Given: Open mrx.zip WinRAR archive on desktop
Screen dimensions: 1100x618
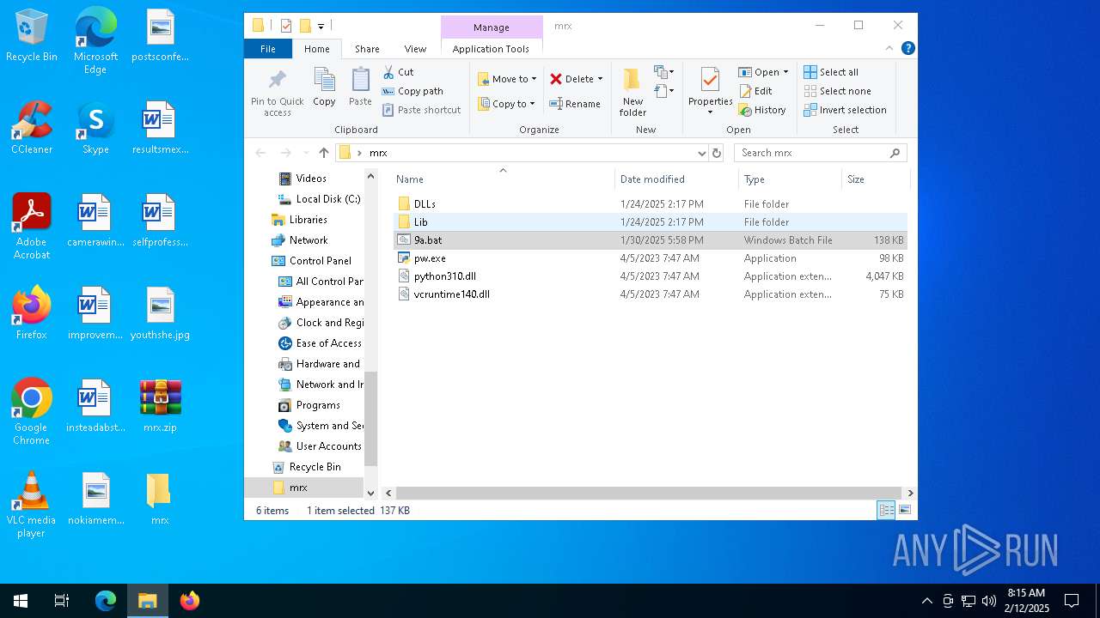Looking at the screenshot, I should [x=160, y=406].
